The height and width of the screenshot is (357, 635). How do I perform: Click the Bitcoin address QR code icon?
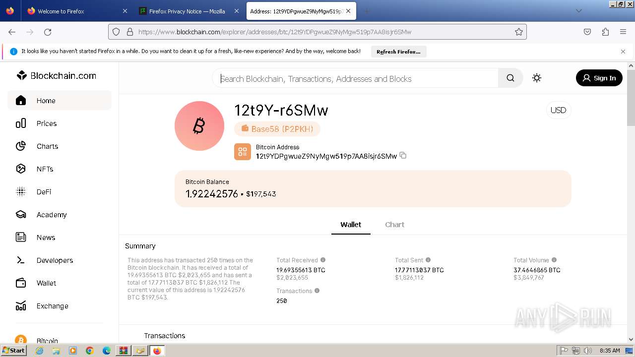[243, 152]
